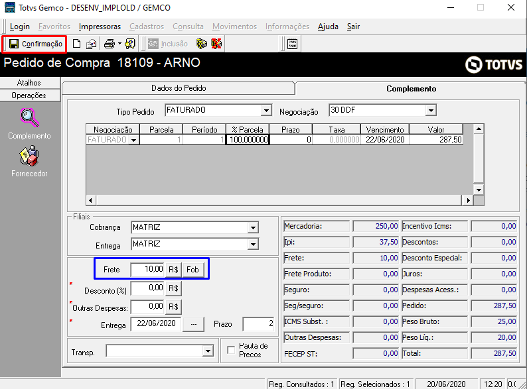Click the grid scroll up arrow
The width and height of the screenshot is (527, 389).
click(479, 129)
